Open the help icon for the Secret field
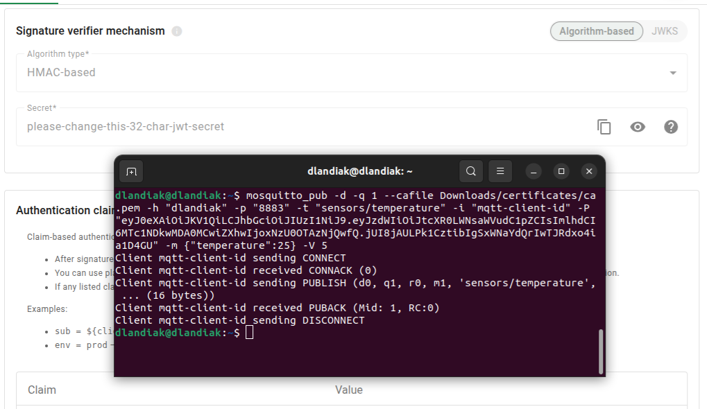 click(x=671, y=127)
